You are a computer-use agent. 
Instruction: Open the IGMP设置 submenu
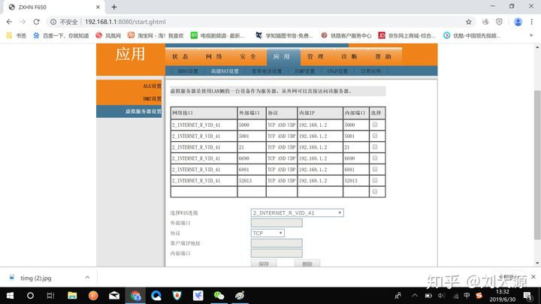point(304,71)
